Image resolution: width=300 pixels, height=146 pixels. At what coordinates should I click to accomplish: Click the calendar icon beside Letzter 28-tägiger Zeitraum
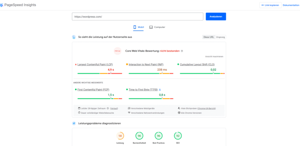pos(79,108)
